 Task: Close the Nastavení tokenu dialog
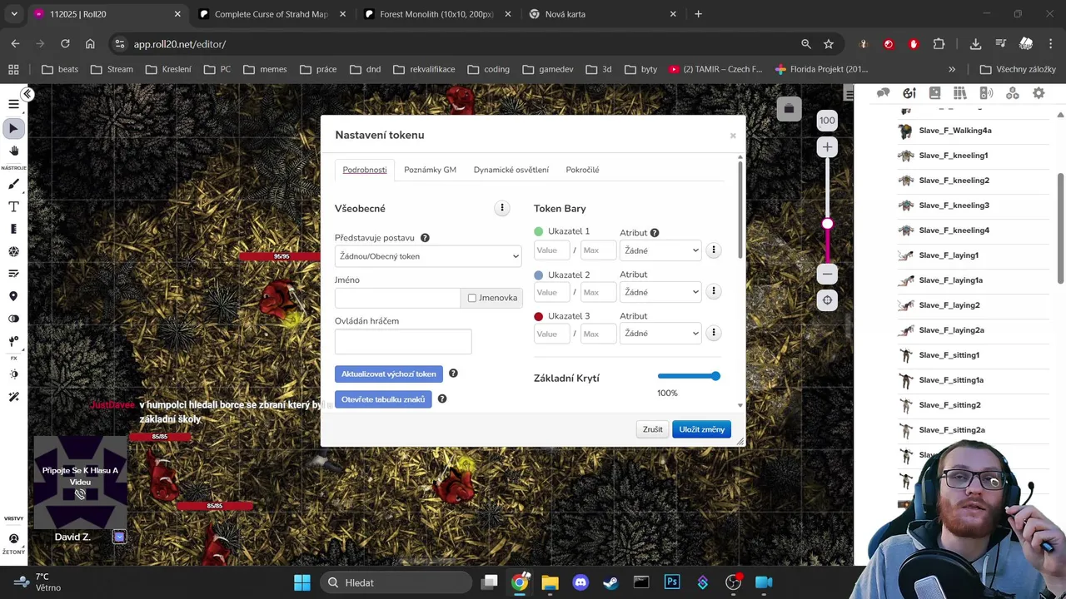(x=733, y=136)
